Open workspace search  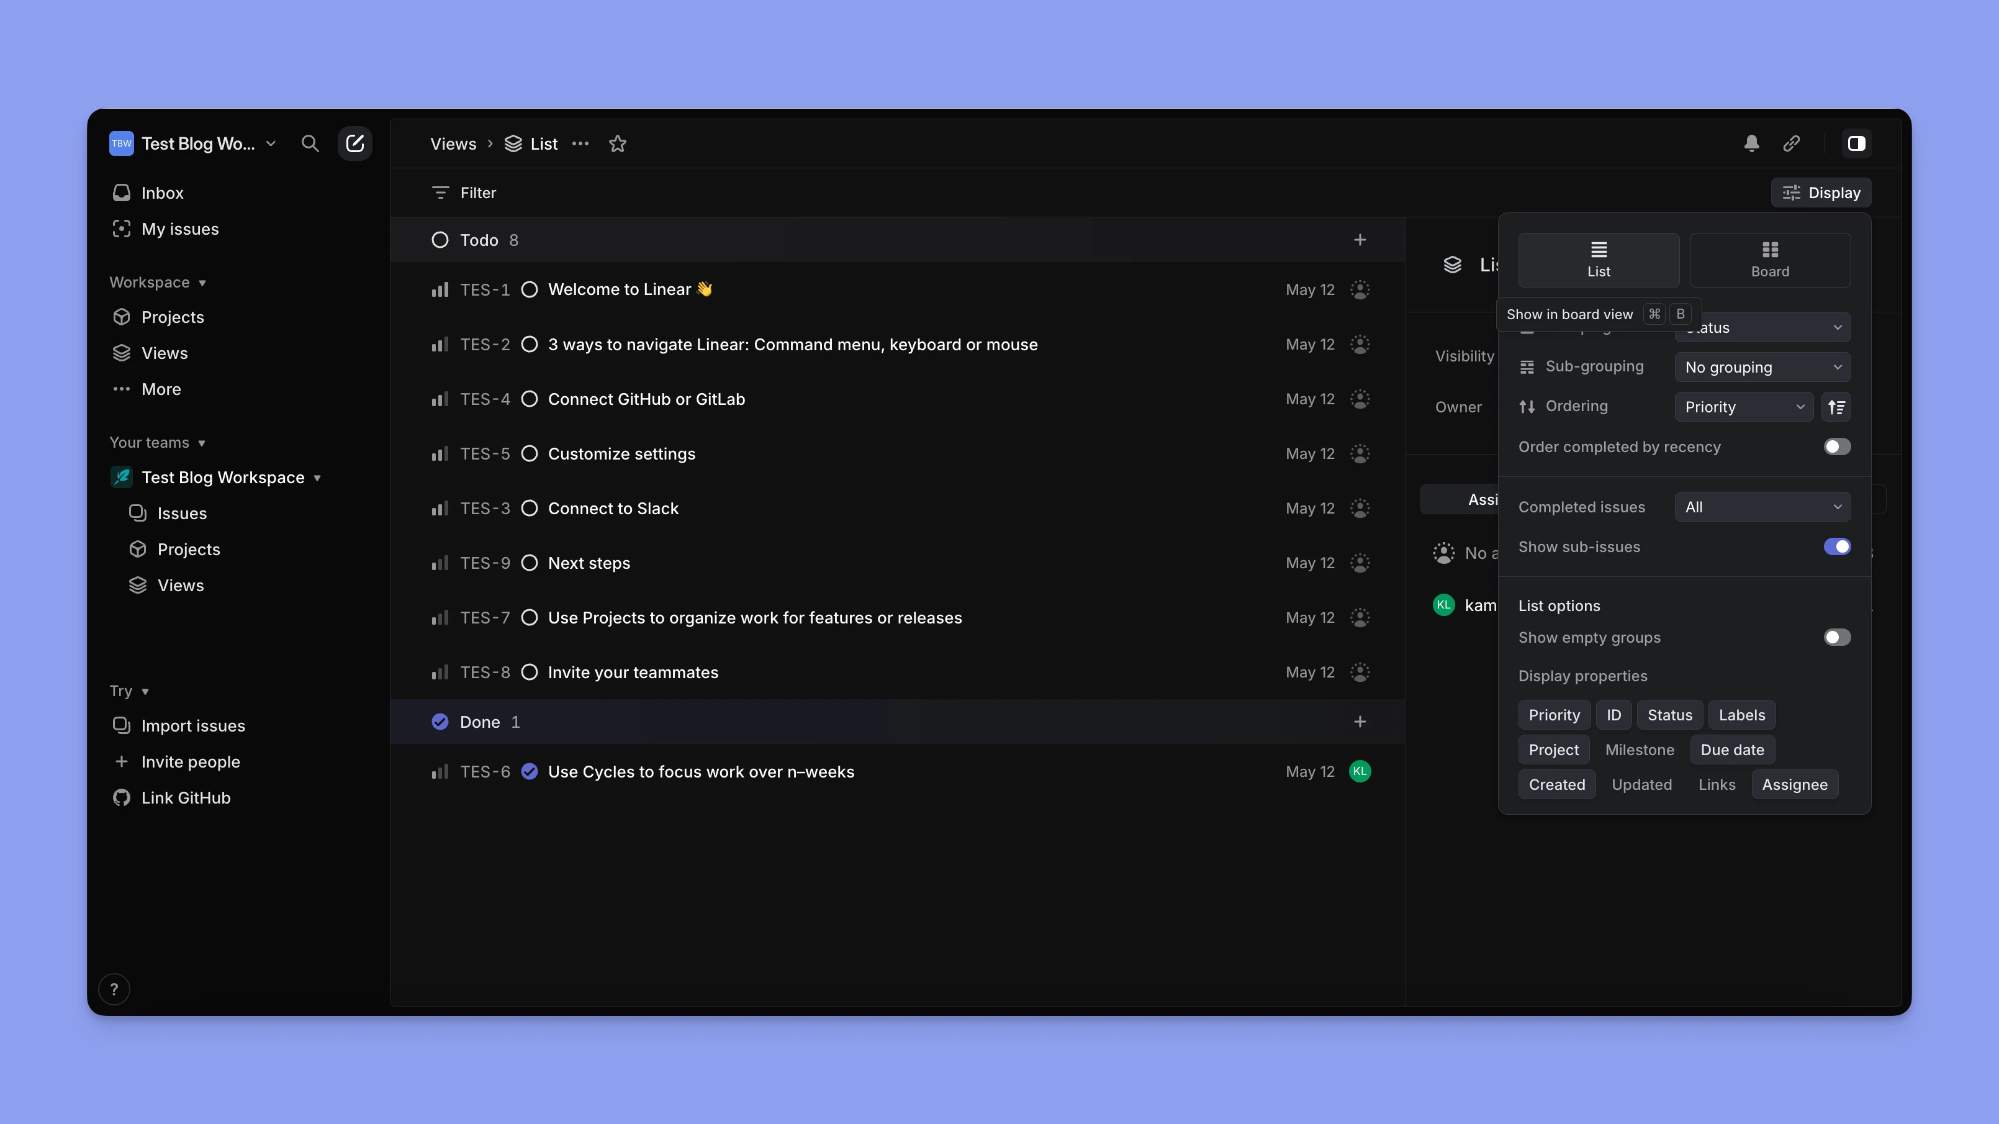click(310, 143)
